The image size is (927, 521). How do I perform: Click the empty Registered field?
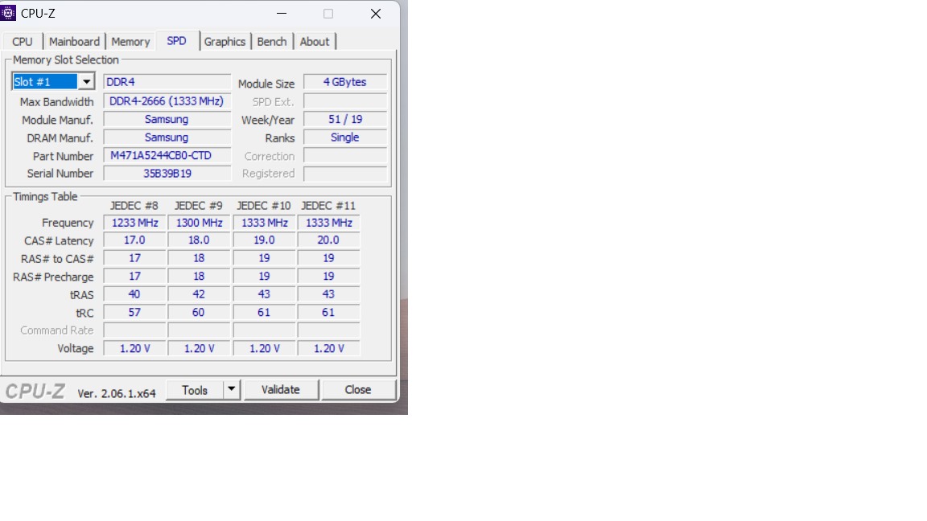coord(345,174)
